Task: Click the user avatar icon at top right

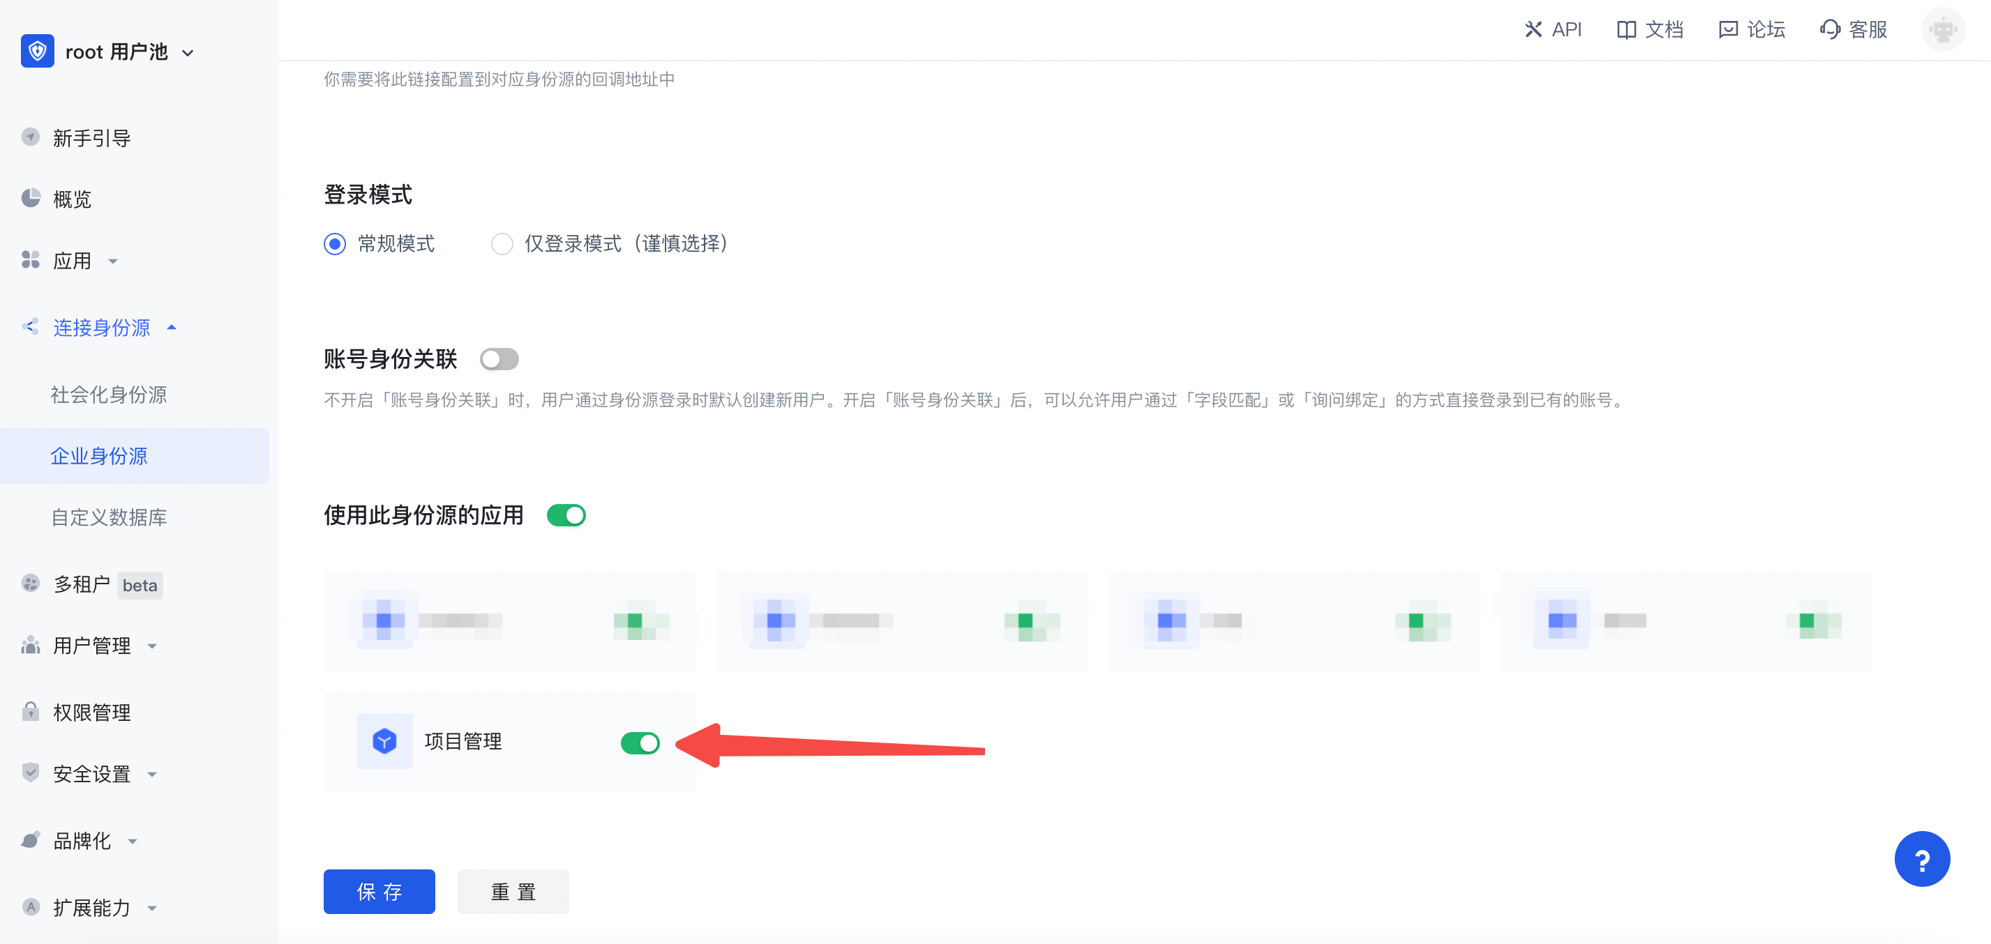Action: (x=1942, y=29)
